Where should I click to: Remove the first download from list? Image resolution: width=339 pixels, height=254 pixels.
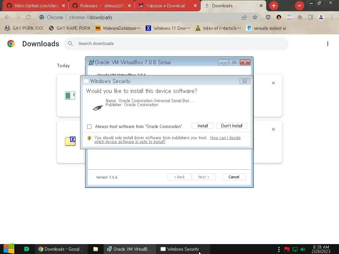[x=273, y=83]
